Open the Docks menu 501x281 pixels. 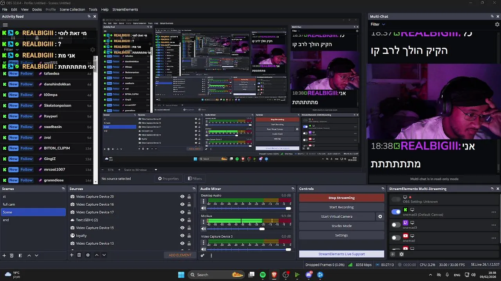pos(37,9)
